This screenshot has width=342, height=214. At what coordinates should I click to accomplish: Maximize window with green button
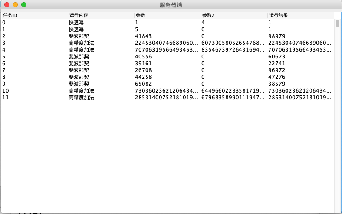pyautogui.click(x=24, y=5)
